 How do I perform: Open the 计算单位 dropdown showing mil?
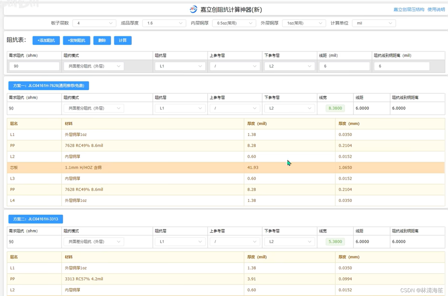(x=374, y=23)
